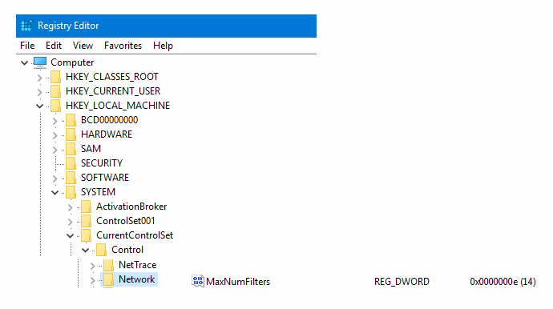Expand the HKEY_CLASSES_ROOT hive

click(x=40, y=78)
